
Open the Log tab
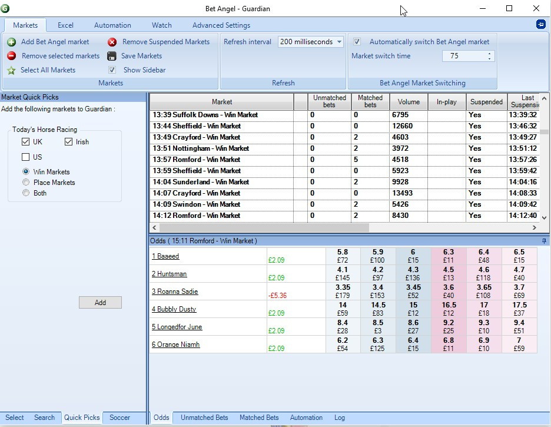[340, 418]
